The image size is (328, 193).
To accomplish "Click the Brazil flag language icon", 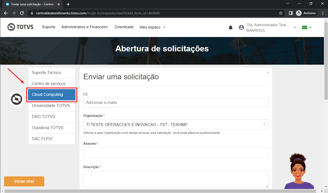I will tap(305, 27).
